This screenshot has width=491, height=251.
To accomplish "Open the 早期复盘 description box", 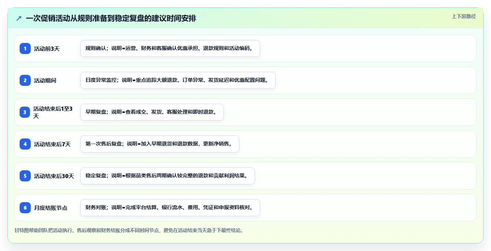I will 152,112.
